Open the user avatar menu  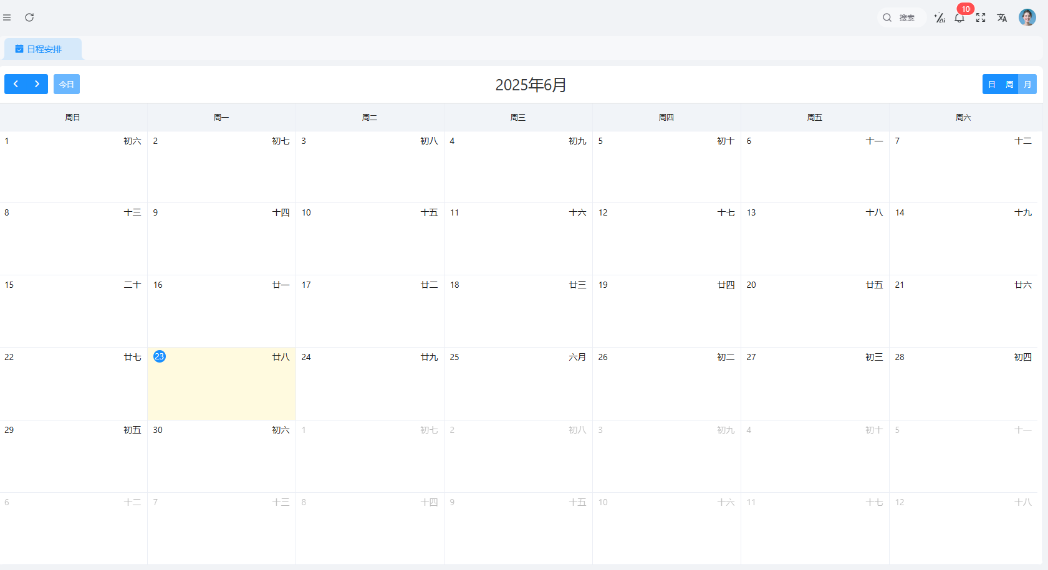tap(1027, 17)
